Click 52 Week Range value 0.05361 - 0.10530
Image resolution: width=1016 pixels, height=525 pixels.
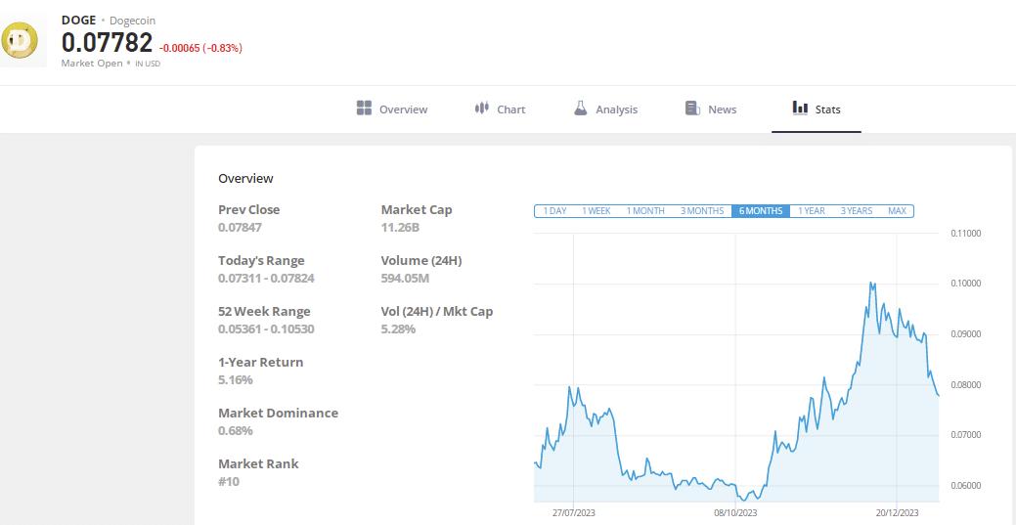tap(266, 328)
